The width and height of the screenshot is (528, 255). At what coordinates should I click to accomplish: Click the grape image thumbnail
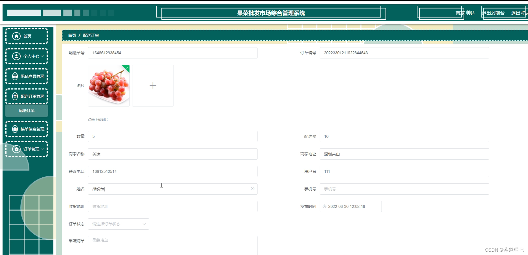109,86
